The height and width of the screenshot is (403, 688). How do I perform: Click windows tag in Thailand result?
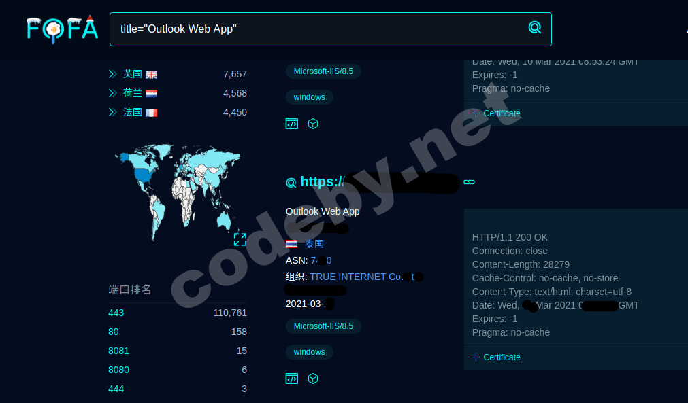coord(310,352)
